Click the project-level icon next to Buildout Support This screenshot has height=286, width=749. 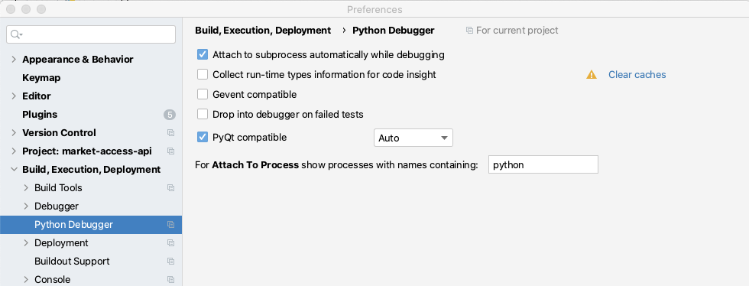[170, 261]
